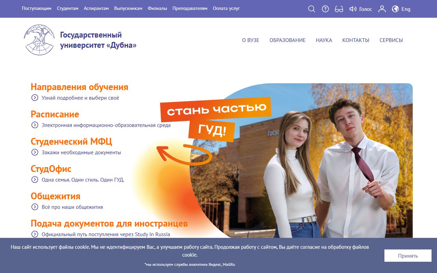Open the Общежития heading link
Viewport: 437px width, 273px height.
pos(56,196)
